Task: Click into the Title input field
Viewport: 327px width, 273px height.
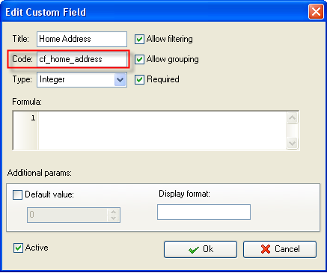Action: coord(82,39)
